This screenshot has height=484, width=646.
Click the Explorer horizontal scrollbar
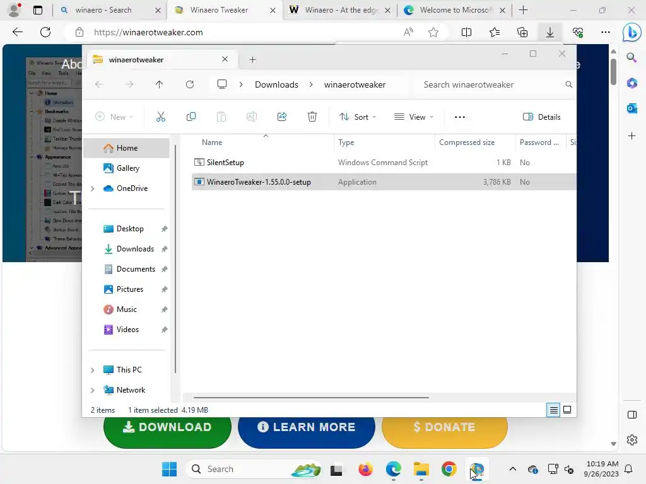pyautogui.click(x=311, y=398)
